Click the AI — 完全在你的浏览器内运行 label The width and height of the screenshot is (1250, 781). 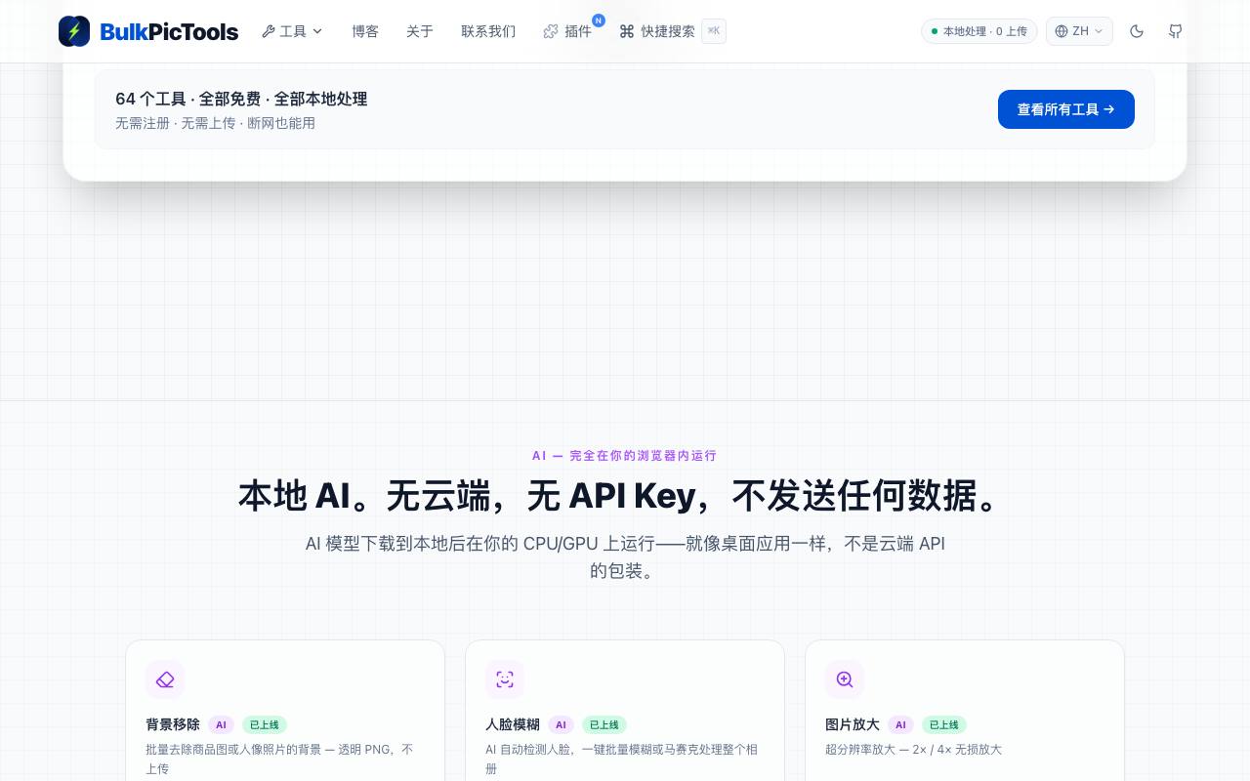(625, 456)
